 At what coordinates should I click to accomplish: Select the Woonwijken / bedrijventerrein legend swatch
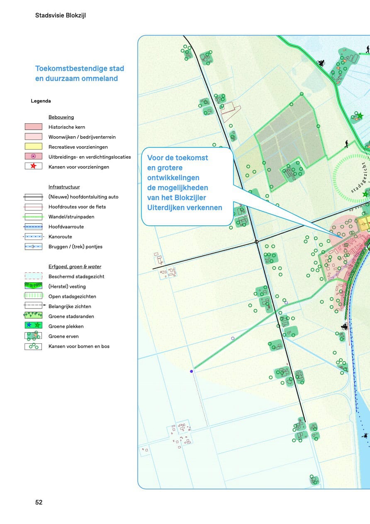(x=34, y=137)
